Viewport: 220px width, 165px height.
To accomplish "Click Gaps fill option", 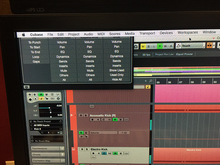I will (x=36, y=62).
